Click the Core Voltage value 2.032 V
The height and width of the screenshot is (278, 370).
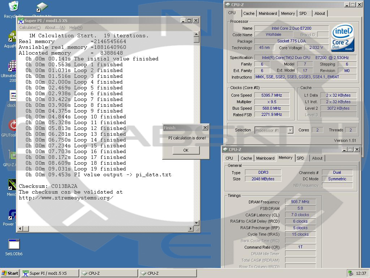[316, 47]
